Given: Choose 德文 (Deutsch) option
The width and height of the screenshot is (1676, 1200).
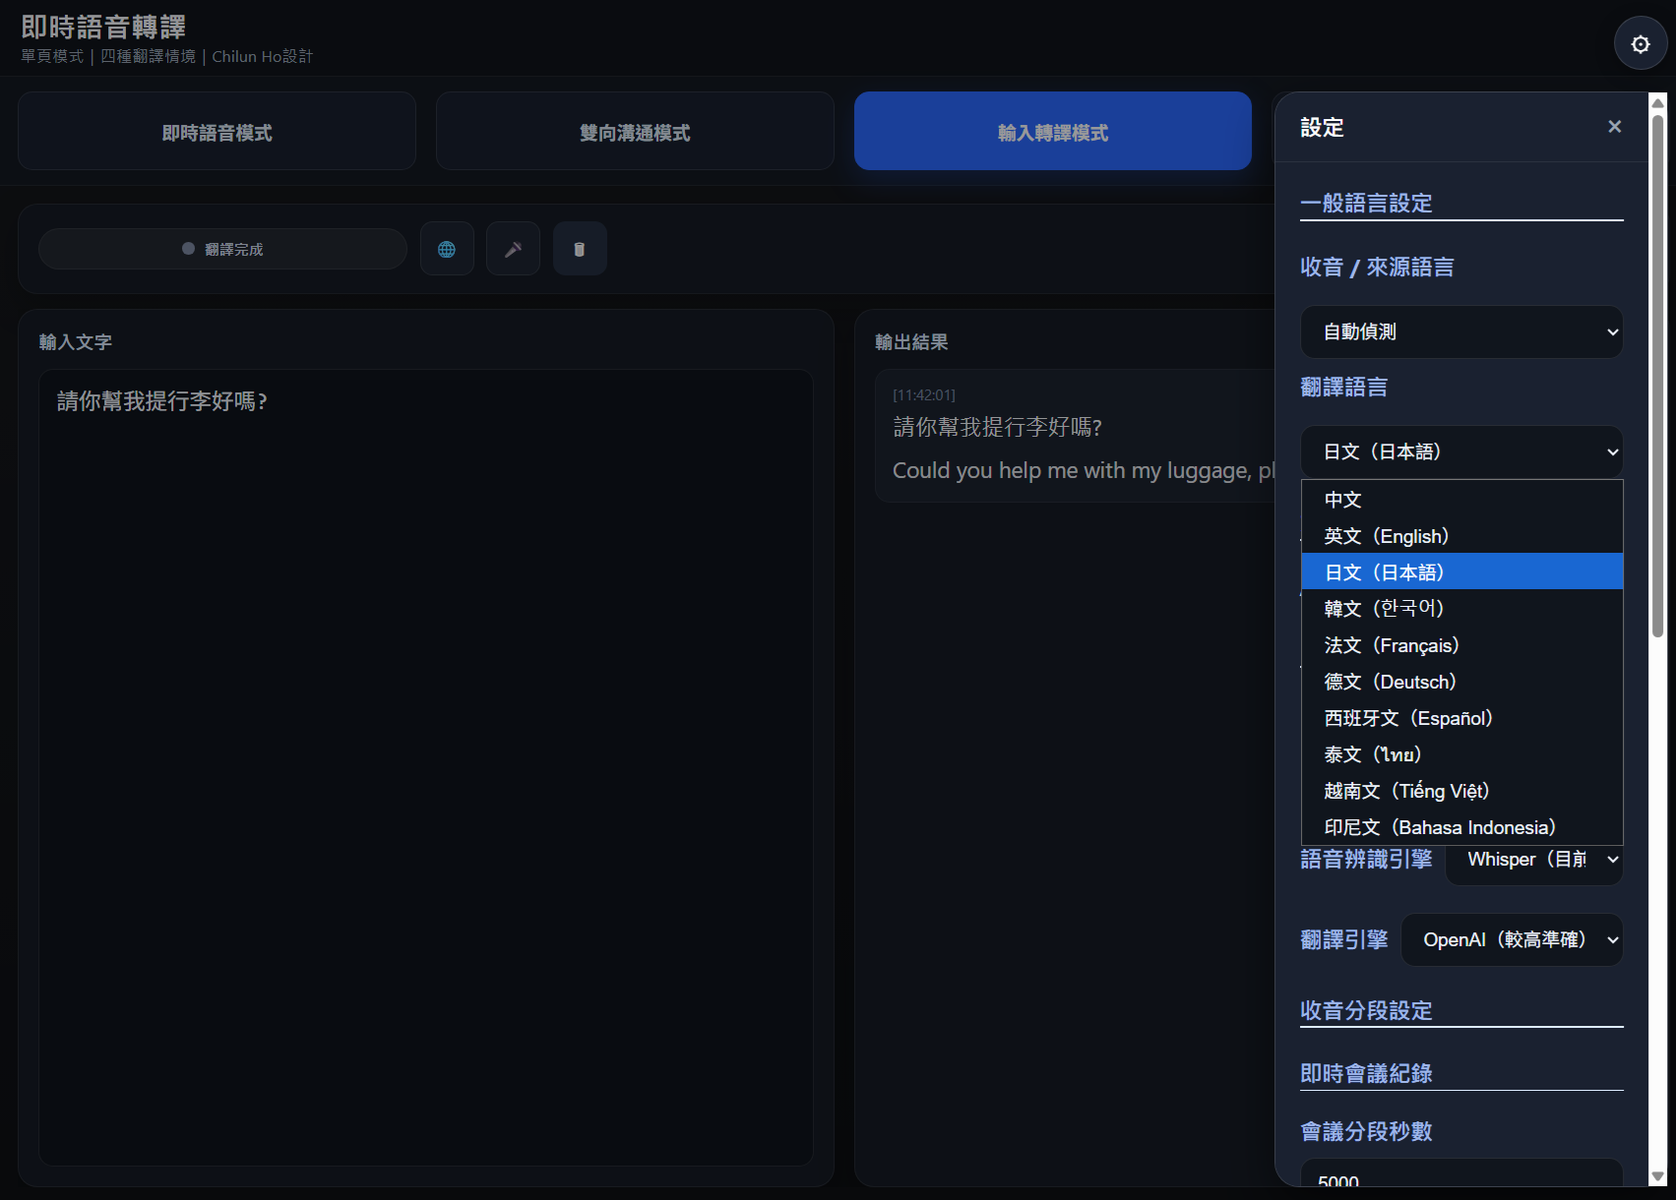Looking at the screenshot, I should pyautogui.click(x=1461, y=682).
